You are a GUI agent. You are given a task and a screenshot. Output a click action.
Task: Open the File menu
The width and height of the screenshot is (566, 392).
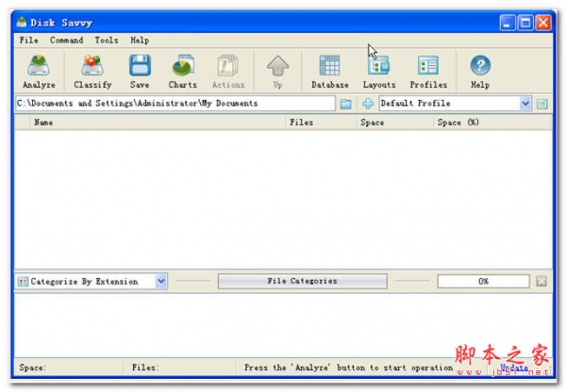(29, 40)
